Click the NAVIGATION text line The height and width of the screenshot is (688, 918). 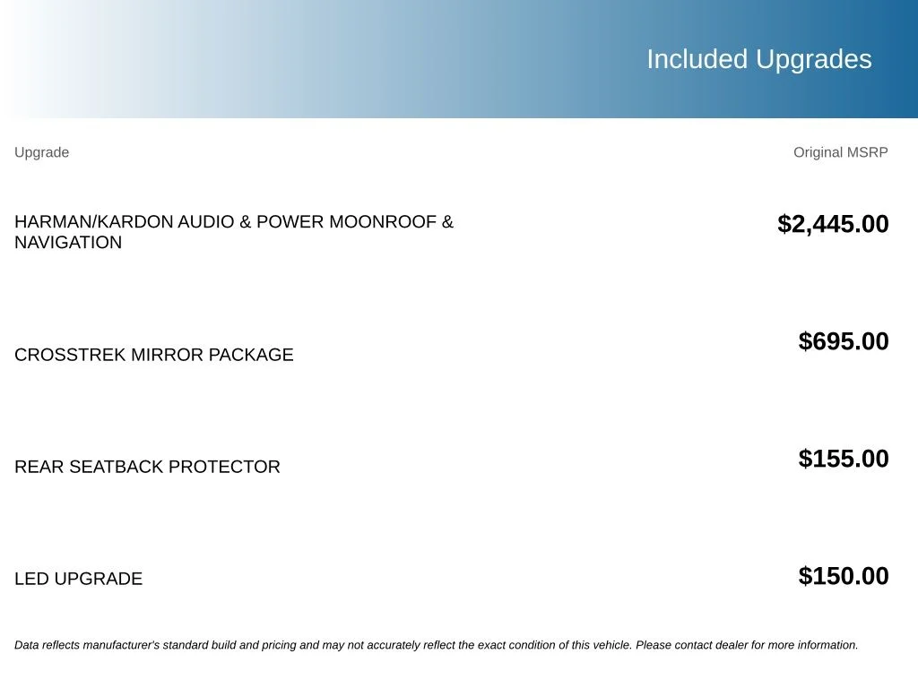pyautogui.click(x=68, y=242)
